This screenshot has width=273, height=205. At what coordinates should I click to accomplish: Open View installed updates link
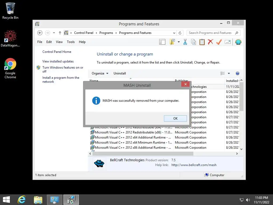tap(58, 61)
